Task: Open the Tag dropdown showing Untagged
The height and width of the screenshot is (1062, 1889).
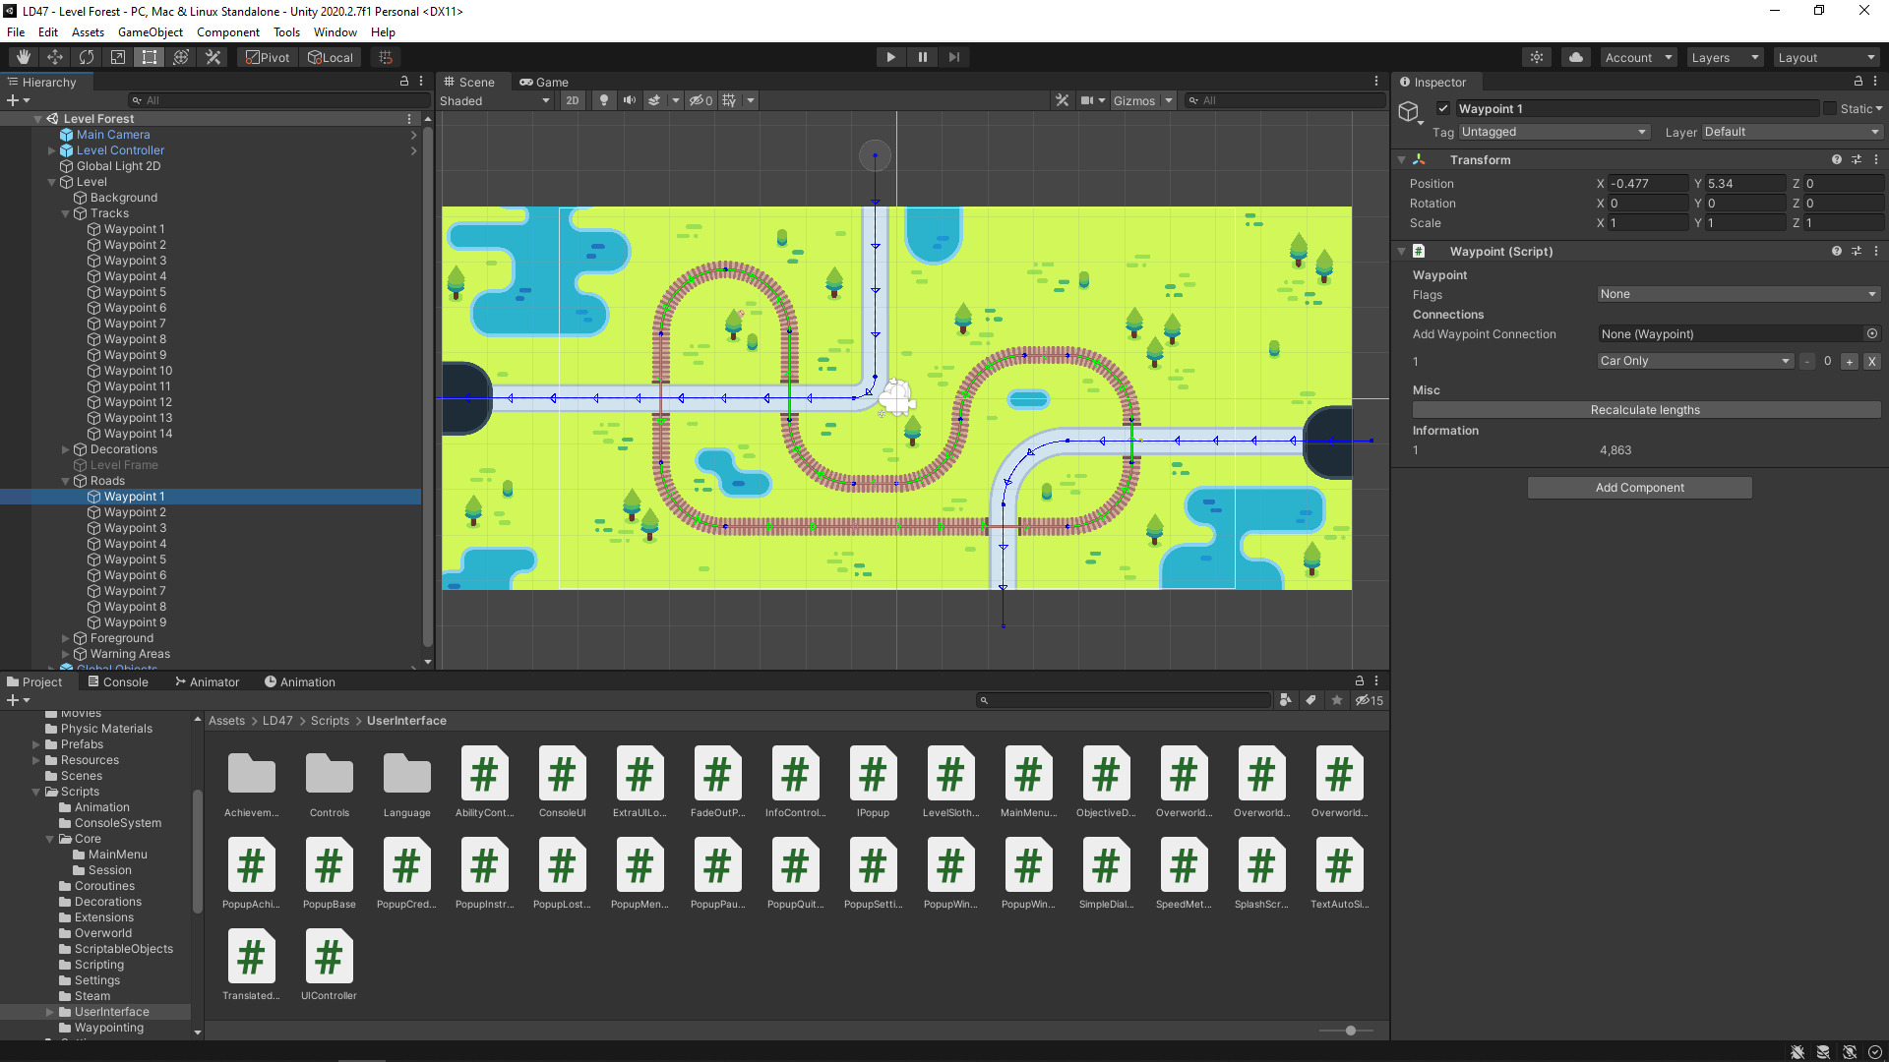Action: coord(1554,132)
